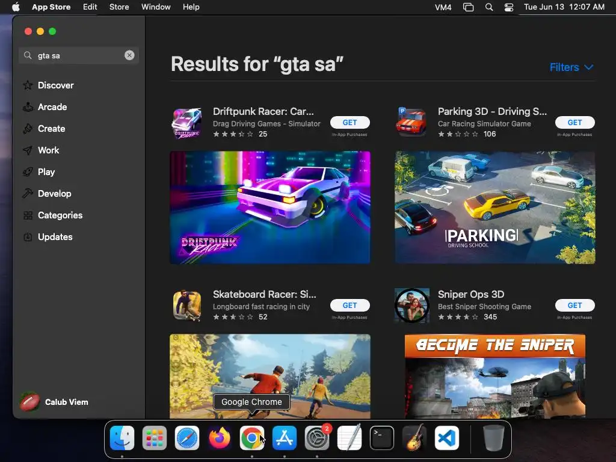View Driftpunk Racer screenshot preview
Image resolution: width=616 pixels, height=462 pixels.
pyautogui.click(x=270, y=208)
